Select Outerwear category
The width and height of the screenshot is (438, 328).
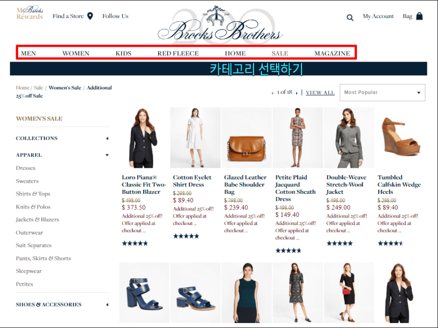(29, 233)
